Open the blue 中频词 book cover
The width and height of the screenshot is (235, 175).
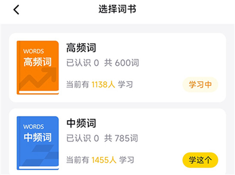[38, 143]
